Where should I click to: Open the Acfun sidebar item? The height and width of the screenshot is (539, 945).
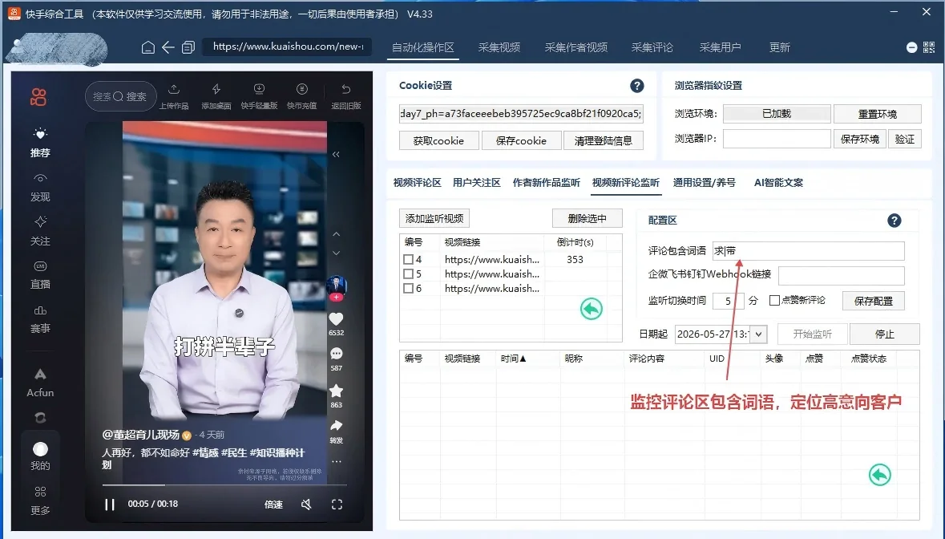click(x=40, y=383)
